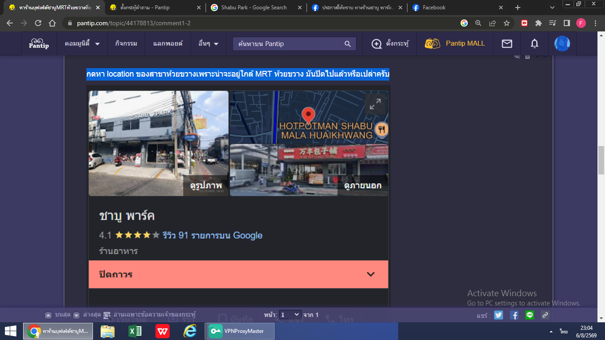
Task: Expand the ปิดถาวร hours chevron
Action: [371, 274]
